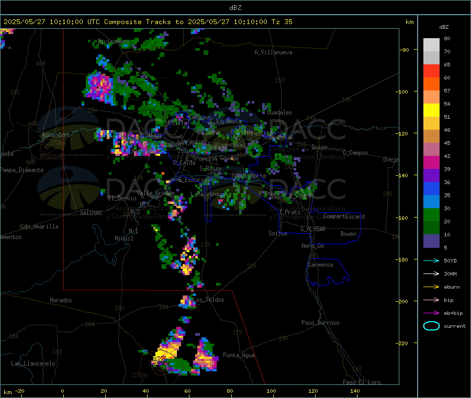Click the dBZ title at top
This screenshot has width=471, height=398.
[235, 8]
